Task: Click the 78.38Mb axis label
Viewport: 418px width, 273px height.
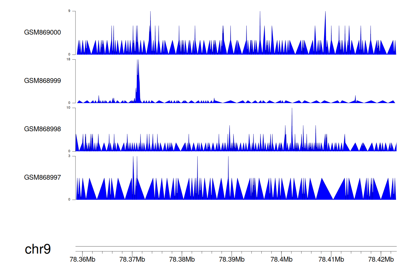Action: coord(182,260)
